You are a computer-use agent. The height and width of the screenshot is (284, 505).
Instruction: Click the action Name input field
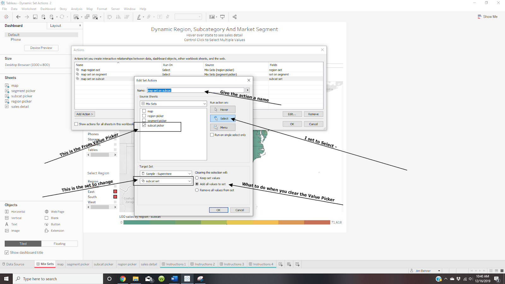click(x=196, y=90)
